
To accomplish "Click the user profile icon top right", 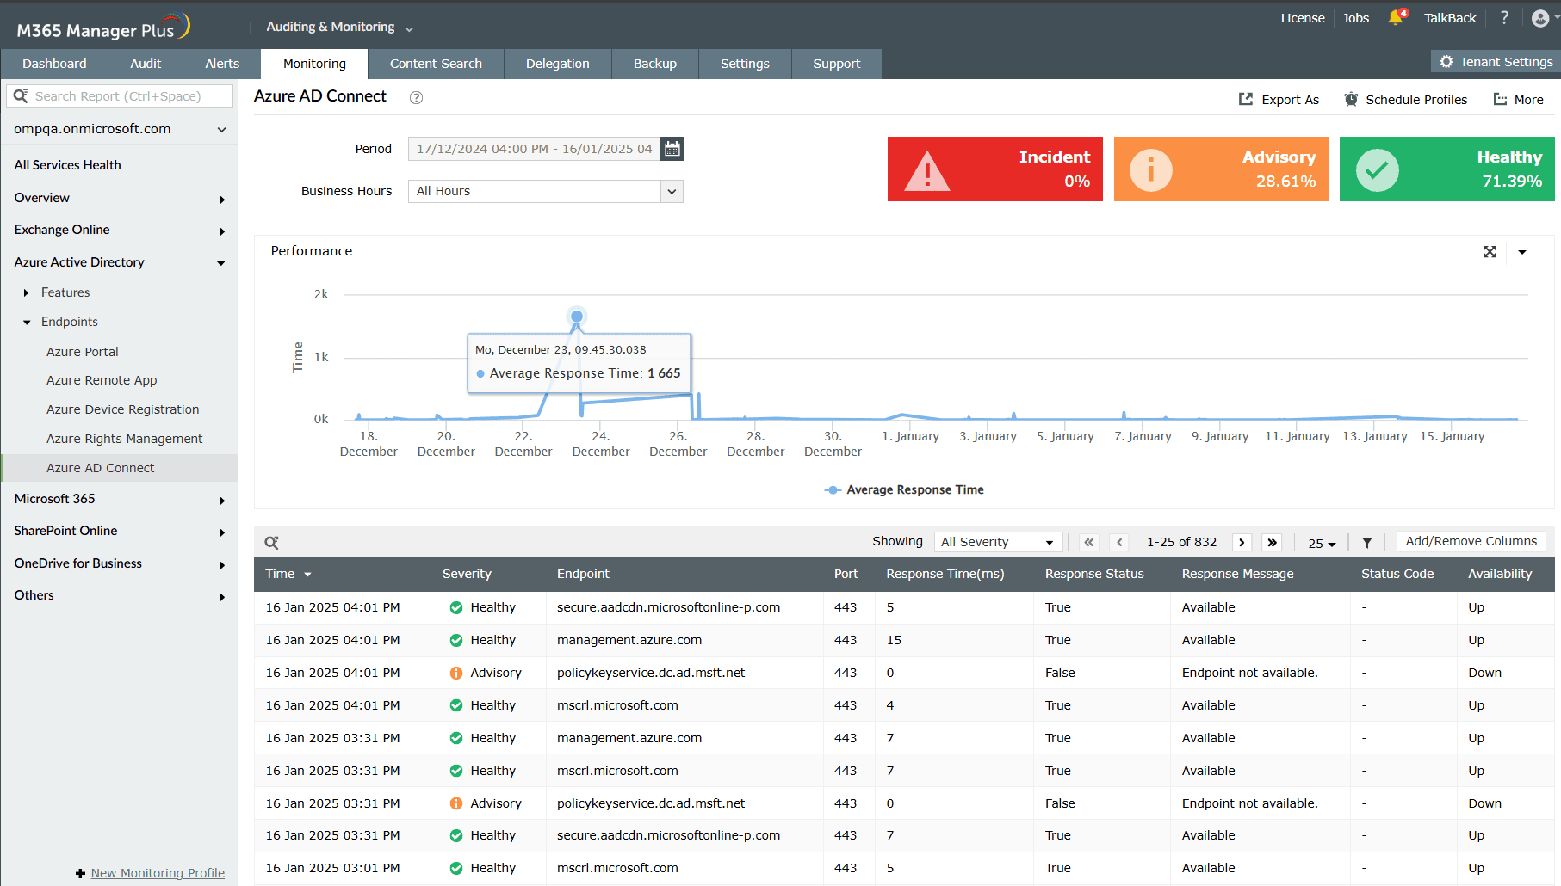I will point(1540,17).
